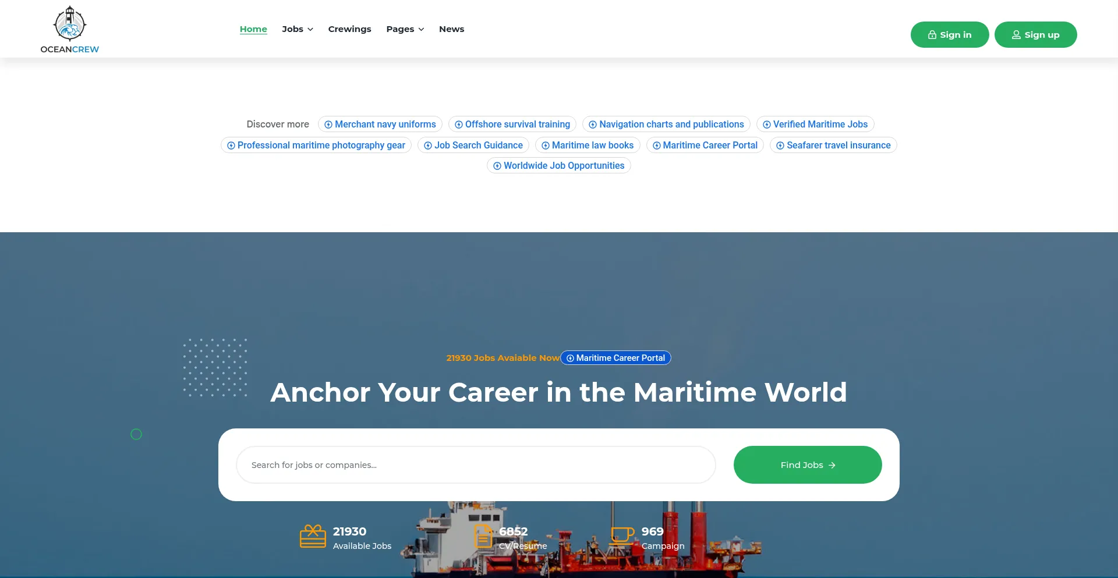
Task: Go to the Crewings page
Action: coord(349,29)
